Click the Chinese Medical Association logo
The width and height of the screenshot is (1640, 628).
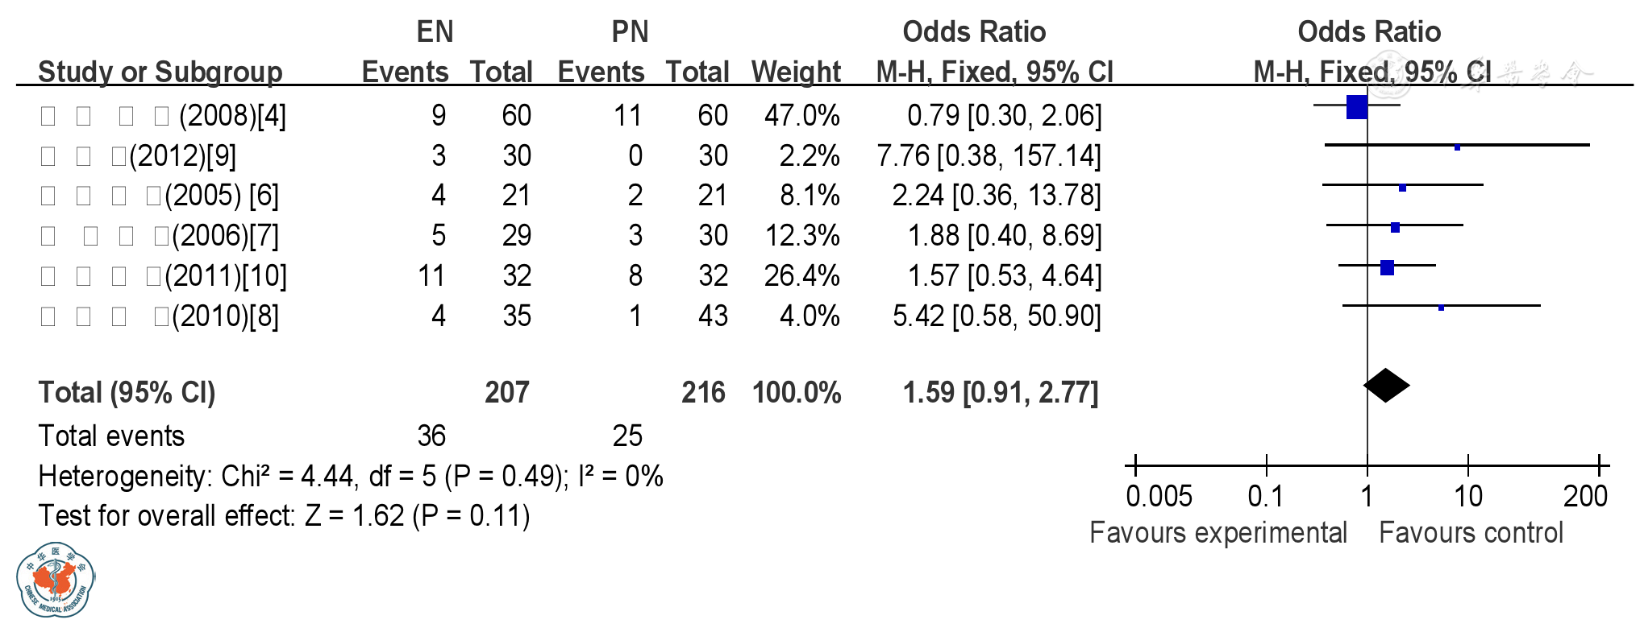tap(55, 580)
